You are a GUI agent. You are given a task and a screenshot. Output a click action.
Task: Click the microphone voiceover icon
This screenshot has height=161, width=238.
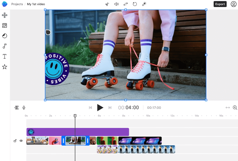(24, 108)
